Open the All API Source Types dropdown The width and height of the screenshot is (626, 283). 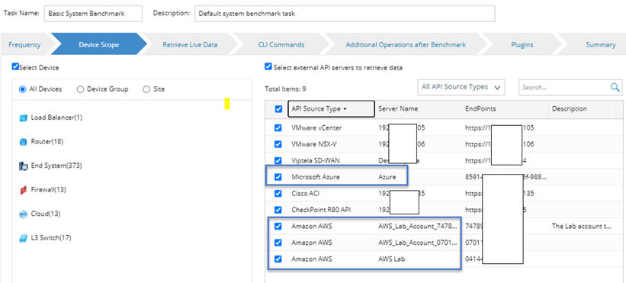[x=461, y=87]
